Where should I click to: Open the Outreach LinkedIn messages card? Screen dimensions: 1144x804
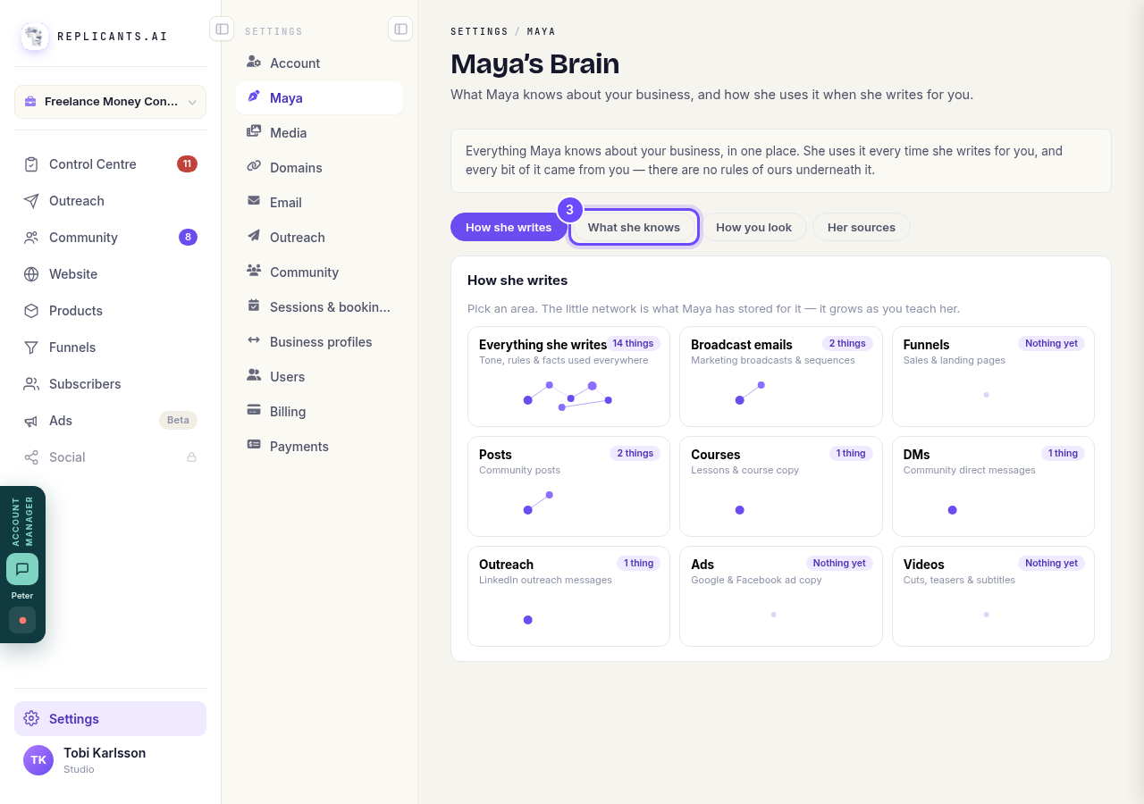tap(568, 596)
